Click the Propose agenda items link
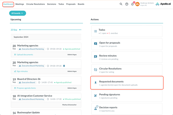This screenshot has width=173, height=115. pyautogui.click(x=26, y=88)
